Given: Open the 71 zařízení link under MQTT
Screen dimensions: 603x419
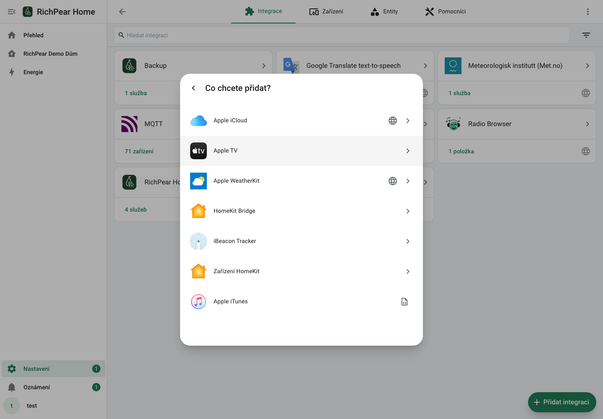Looking at the screenshot, I should (x=139, y=151).
